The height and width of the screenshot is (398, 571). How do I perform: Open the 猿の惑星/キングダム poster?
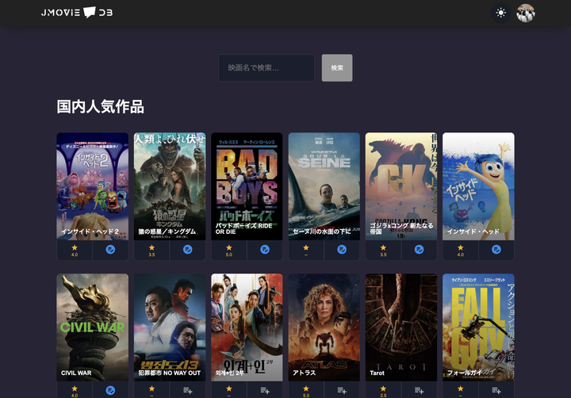pyautogui.click(x=170, y=186)
